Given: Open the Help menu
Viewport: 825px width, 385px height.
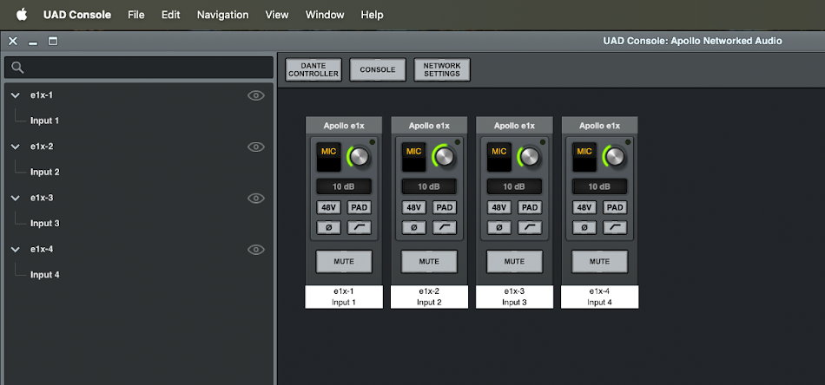Looking at the screenshot, I should pos(372,15).
